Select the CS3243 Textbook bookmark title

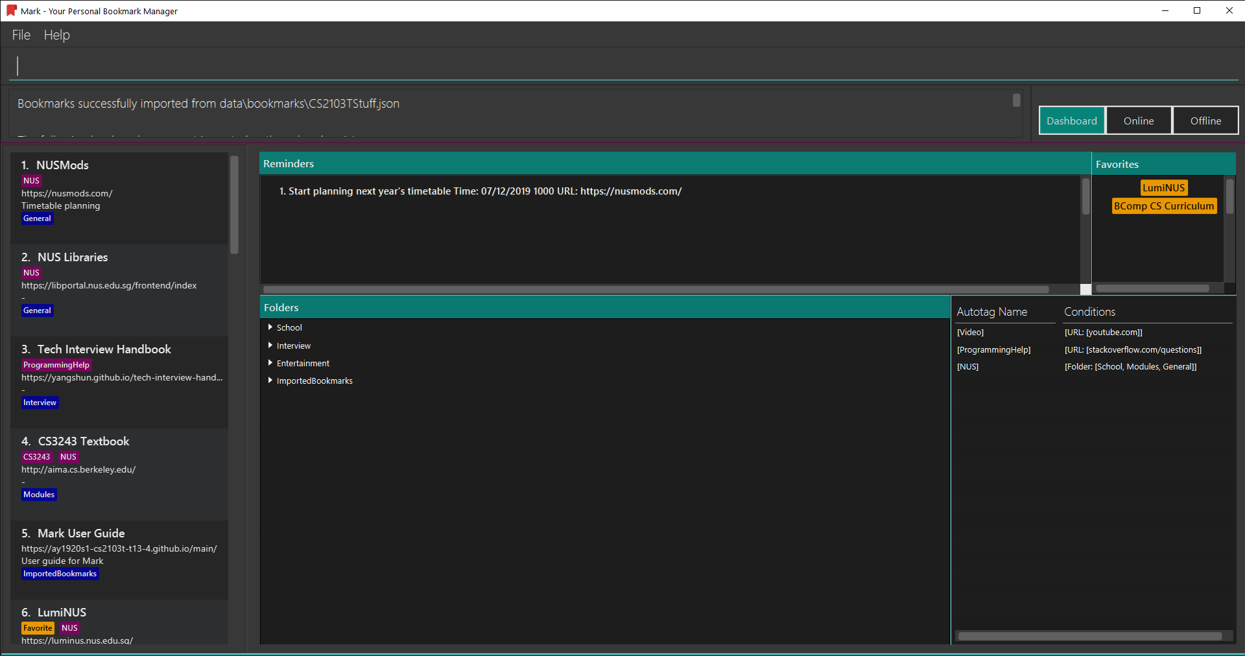click(x=84, y=441)
